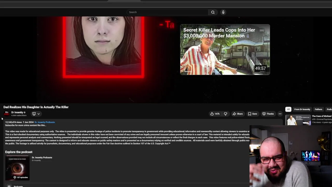Click the search magnifier button
Screen dimensions: 332x187
213,12
